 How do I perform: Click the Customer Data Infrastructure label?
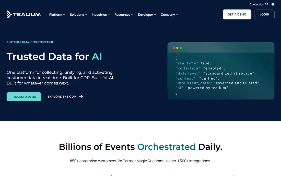[30, 42]
